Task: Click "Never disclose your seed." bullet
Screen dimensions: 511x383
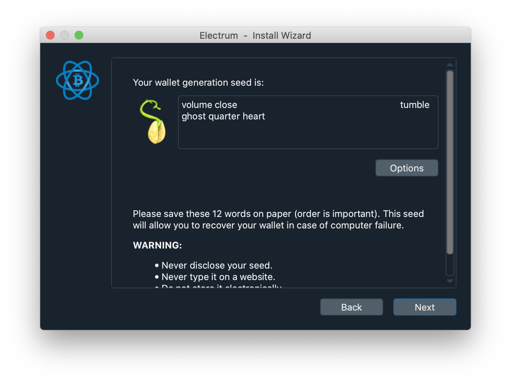Action: [217, 265]
